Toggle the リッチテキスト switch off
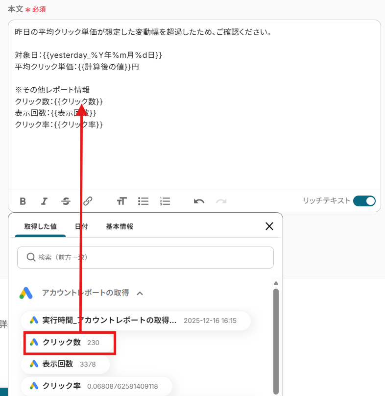The height and width of the screenshot is (396, 385). click(x=364, y=201)
